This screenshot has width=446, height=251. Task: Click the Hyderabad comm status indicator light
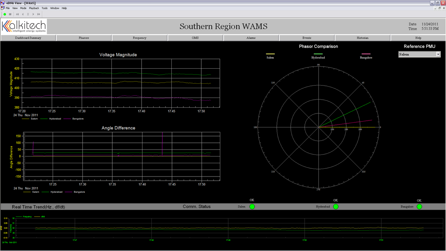(x=336, y=207)
